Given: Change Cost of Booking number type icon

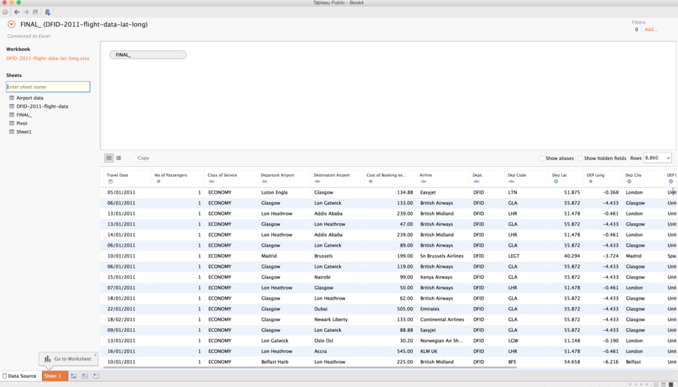Looking at the screenshot, I should [x=370, y=182].
